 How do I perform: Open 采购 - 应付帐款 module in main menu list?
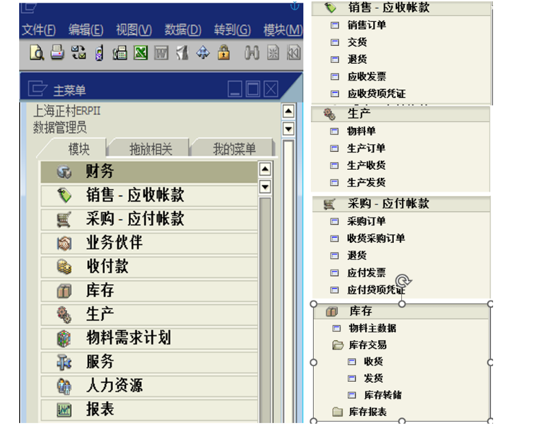(149, 219)
